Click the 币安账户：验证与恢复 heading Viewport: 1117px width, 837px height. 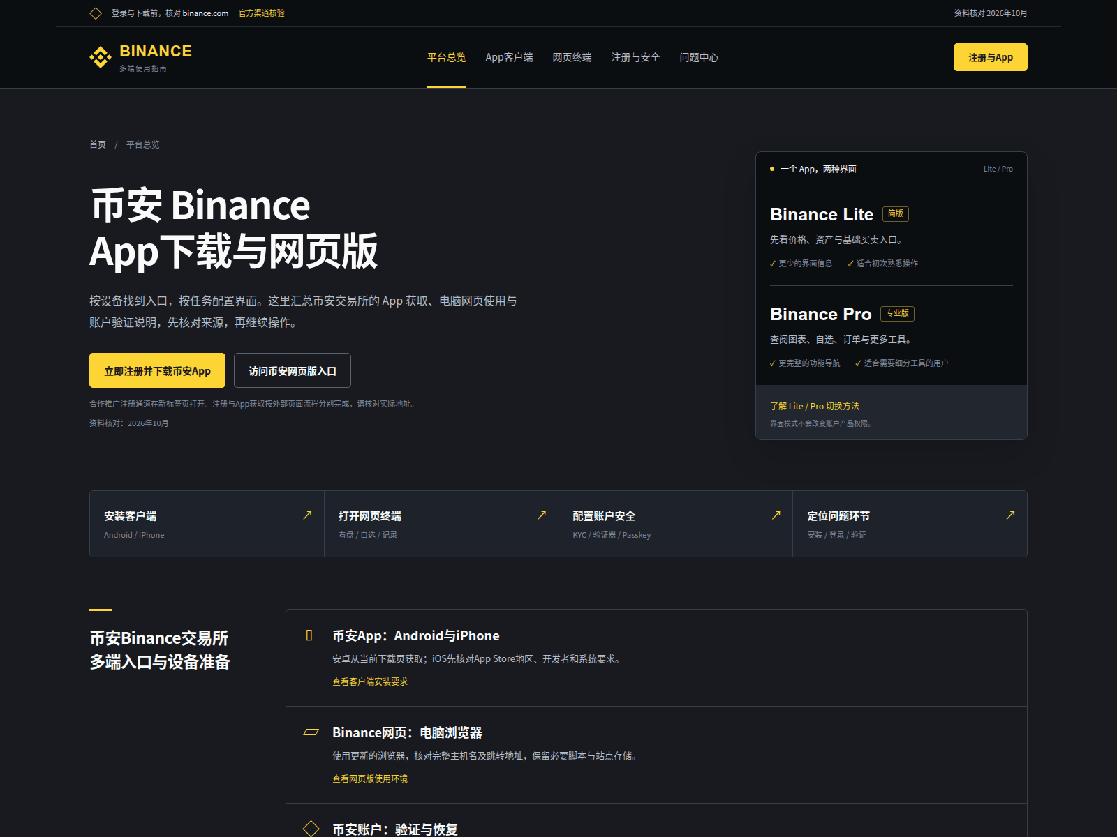395,829
